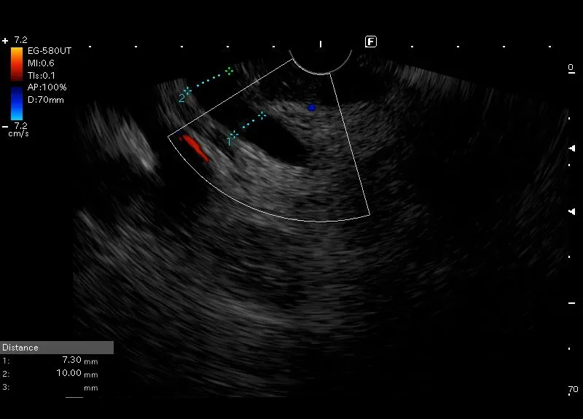Click the AP:100% acoustic power label
The height and width of the screenshot is (419, 583).
47,87
